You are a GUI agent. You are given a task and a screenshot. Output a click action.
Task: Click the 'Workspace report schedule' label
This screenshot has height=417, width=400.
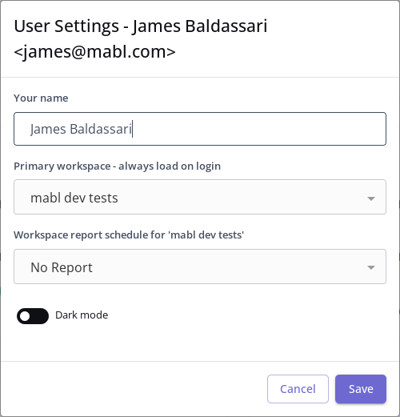(129, 235)
